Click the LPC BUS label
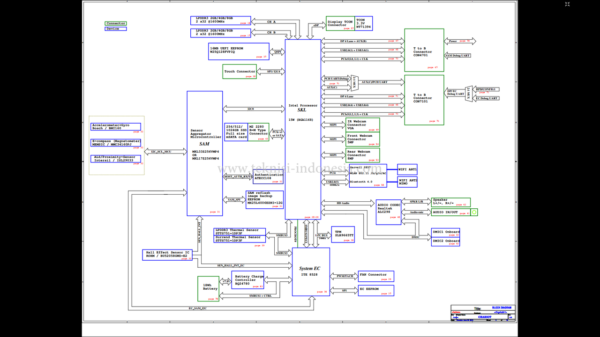The image size is (600, 337). tap(322, 235)
